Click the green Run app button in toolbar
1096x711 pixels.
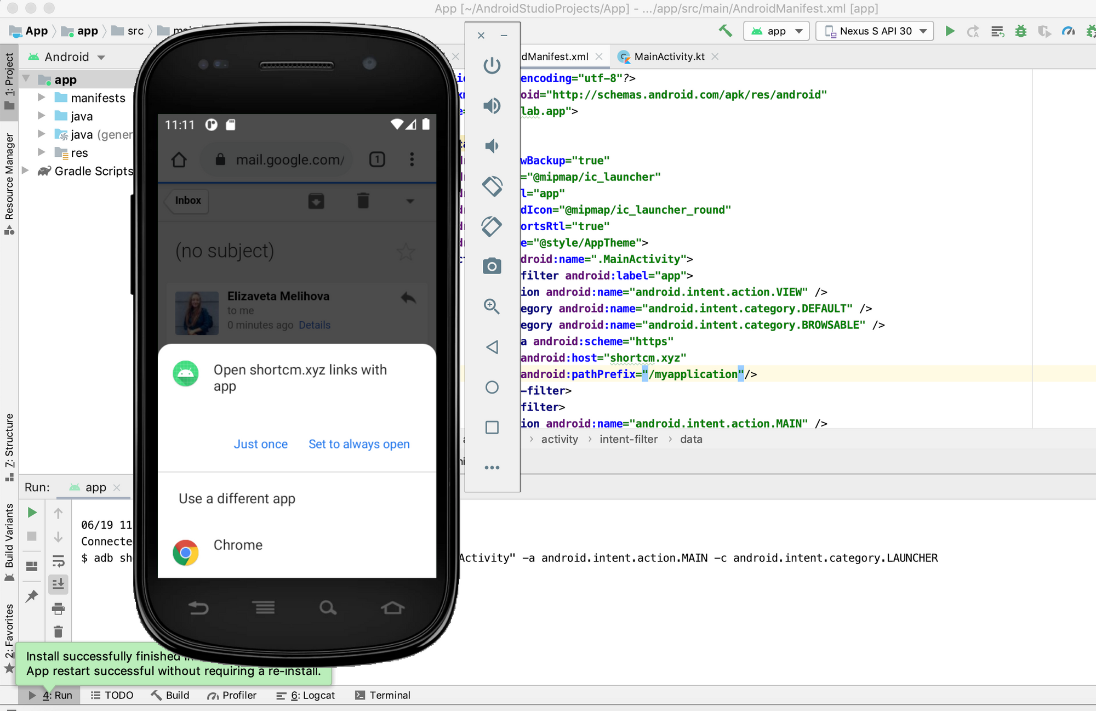coord(950,31)
